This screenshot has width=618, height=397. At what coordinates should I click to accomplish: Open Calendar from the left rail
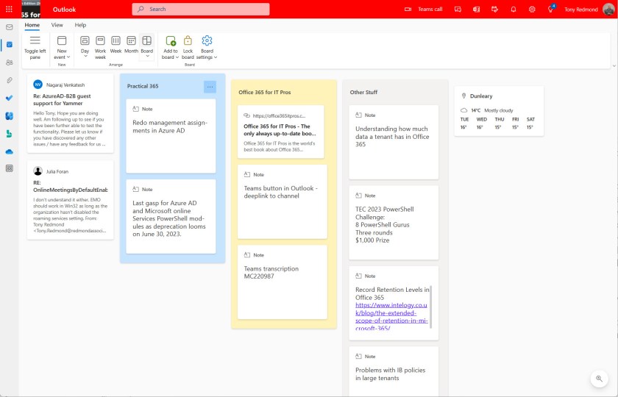(x=10, y=45)
